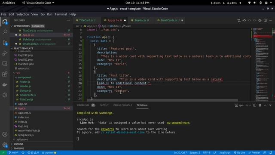
Task: Click the tabnine status bar item
Action: point(49,153)
